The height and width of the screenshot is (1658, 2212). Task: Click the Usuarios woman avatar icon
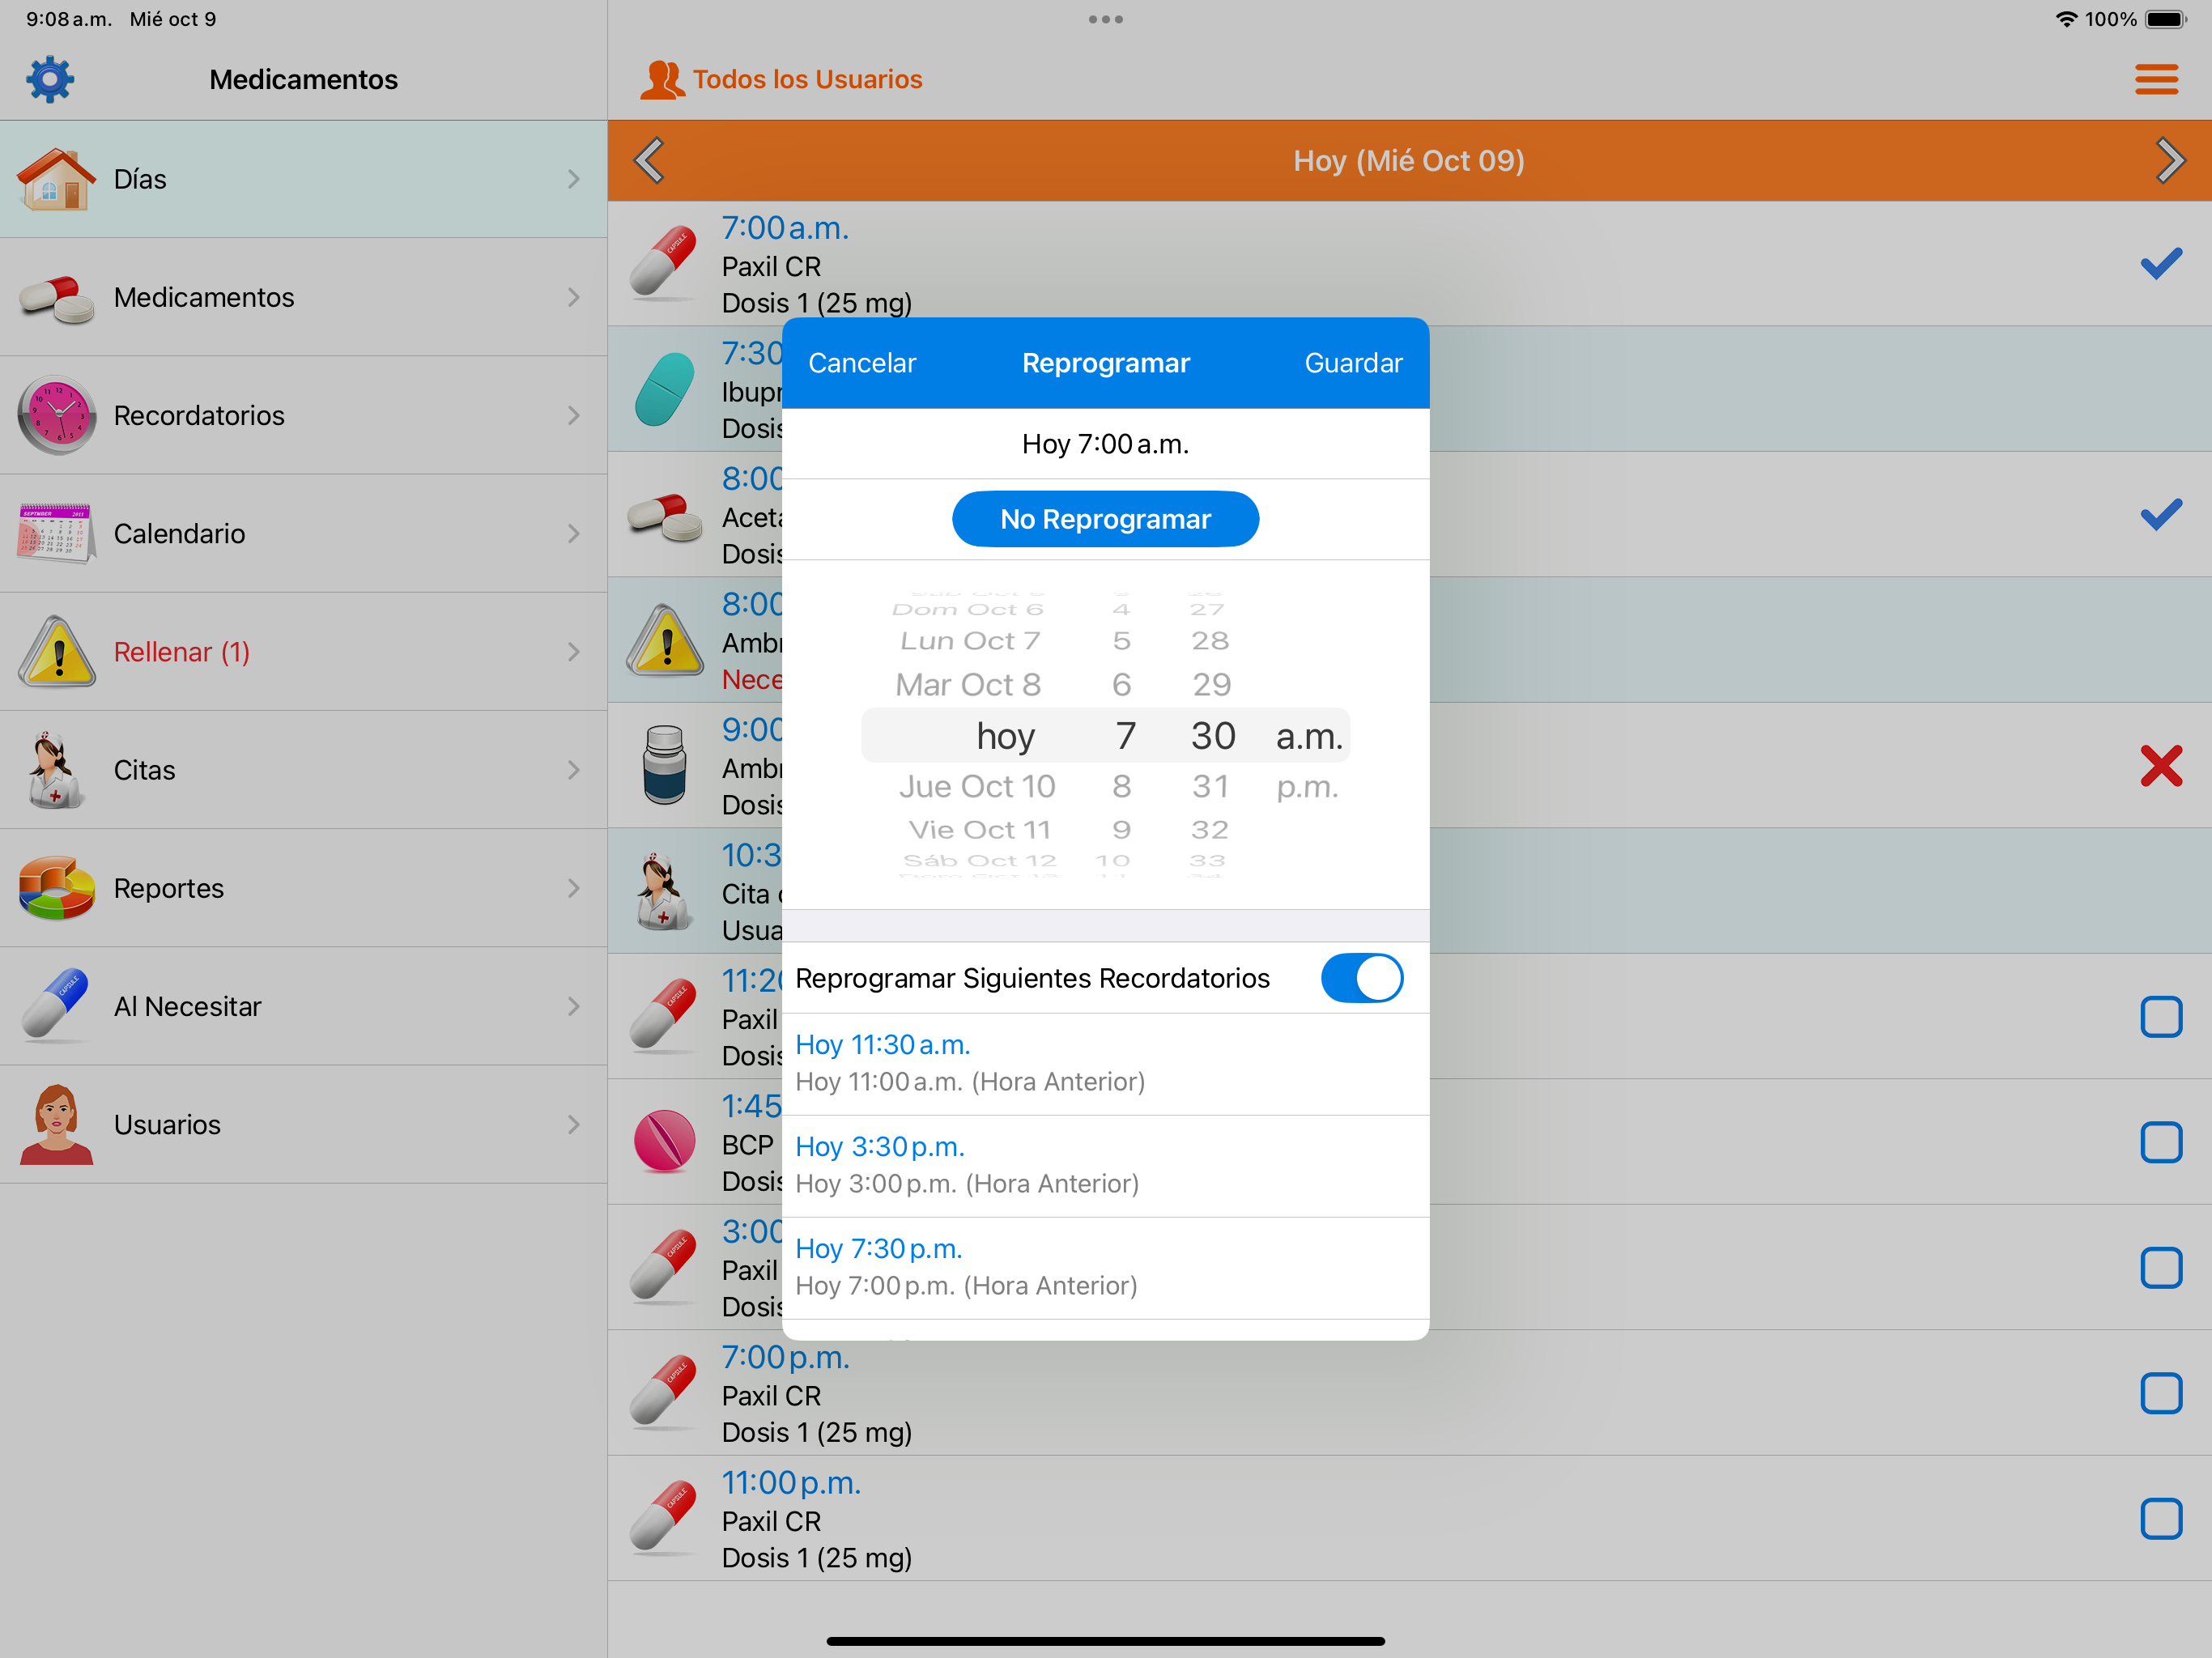pyautogui.click(x=56, y=1125)
